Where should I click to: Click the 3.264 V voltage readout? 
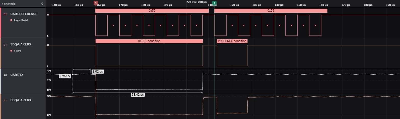[x=65, y=76]
